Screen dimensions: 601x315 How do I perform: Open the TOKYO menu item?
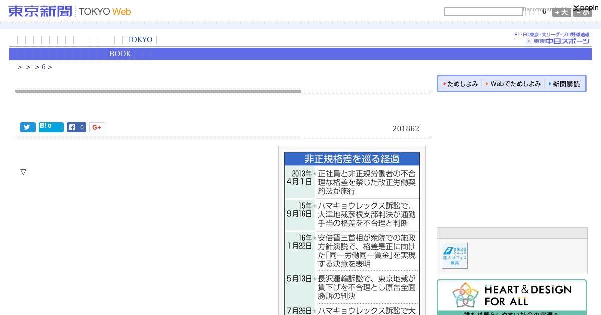(x=139, y=40)
